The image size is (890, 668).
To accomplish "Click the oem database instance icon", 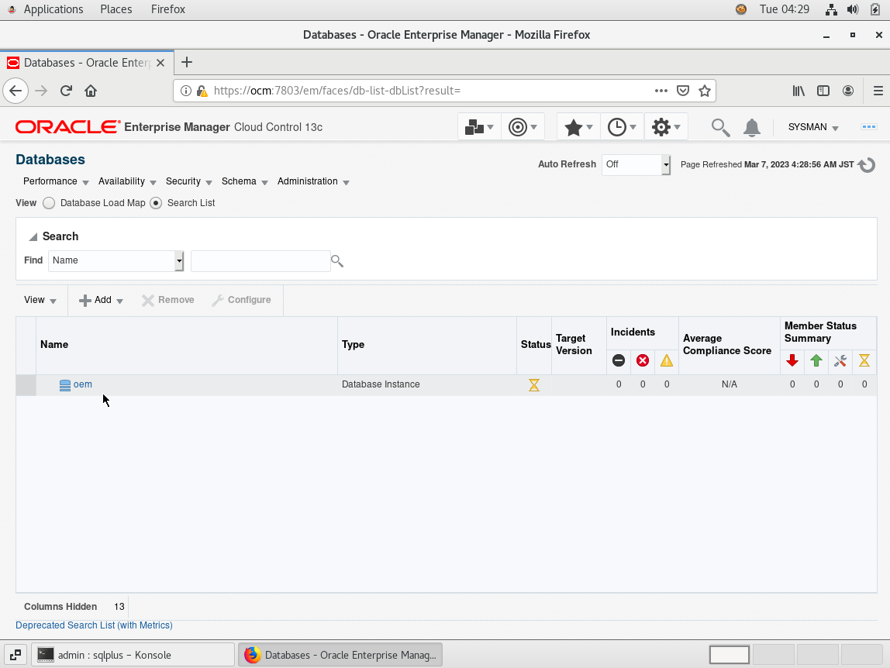I will click(65, 385).
